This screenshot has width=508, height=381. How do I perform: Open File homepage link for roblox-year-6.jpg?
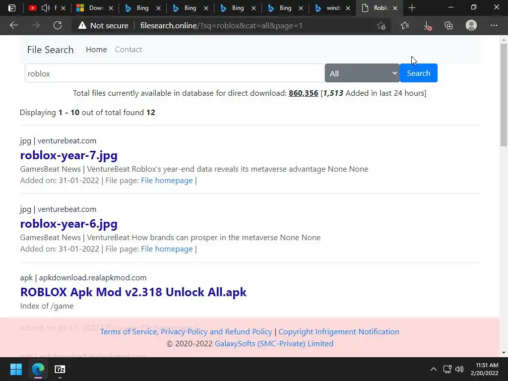(x=167, y=249)
